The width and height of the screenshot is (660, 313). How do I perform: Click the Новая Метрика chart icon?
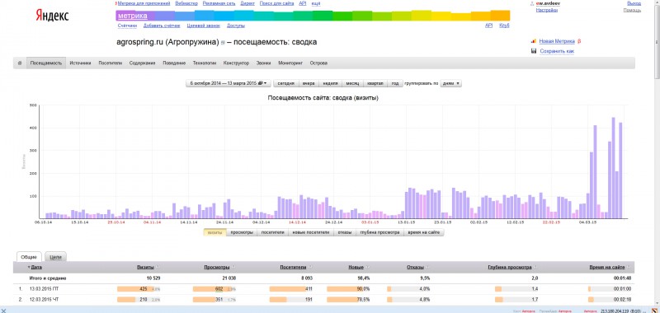pos(533,41)
